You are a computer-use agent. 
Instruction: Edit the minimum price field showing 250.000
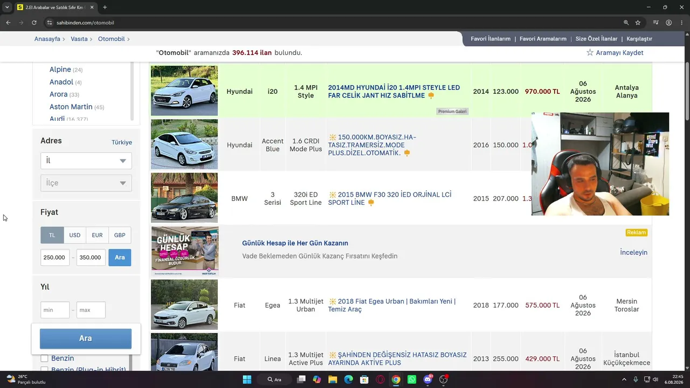pos(55,257)
